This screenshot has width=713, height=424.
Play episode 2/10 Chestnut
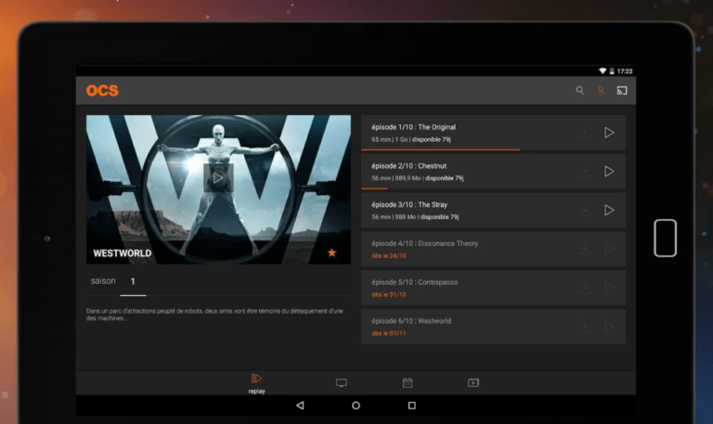tap(609, 172)
